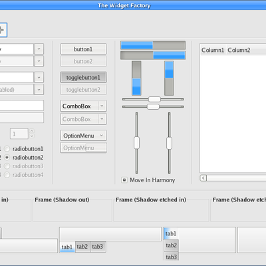
Task: Expand the third combo entry dropdown arrow
Action: [39, 77]
